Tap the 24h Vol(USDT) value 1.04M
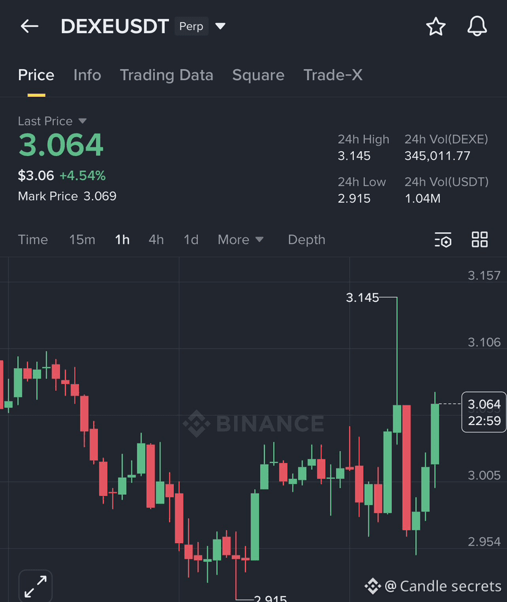The image size is (507, 602). pos(423,198)
